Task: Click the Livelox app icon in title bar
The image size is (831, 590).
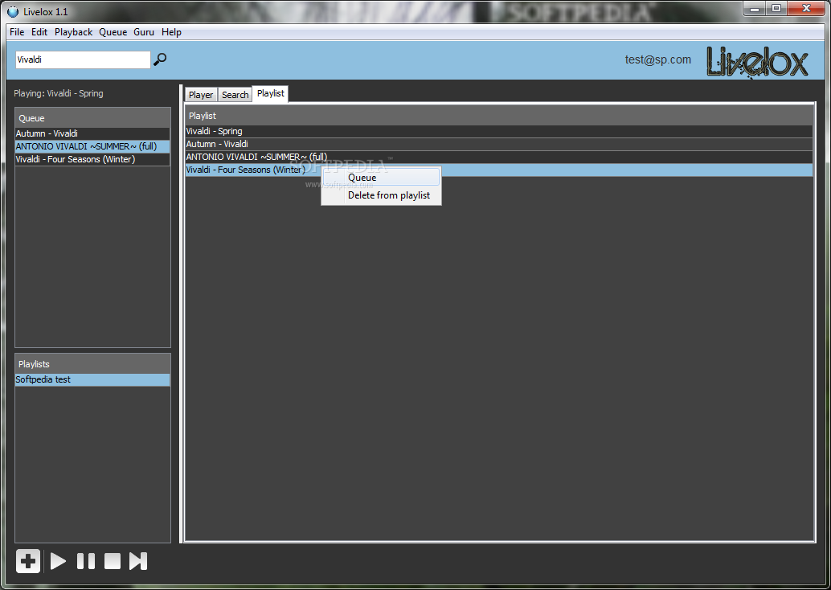Action: coord(13,11)
